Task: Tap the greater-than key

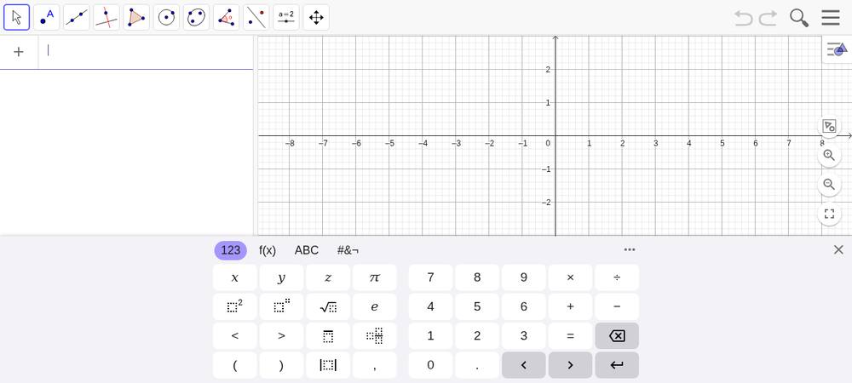Action: 281,336
